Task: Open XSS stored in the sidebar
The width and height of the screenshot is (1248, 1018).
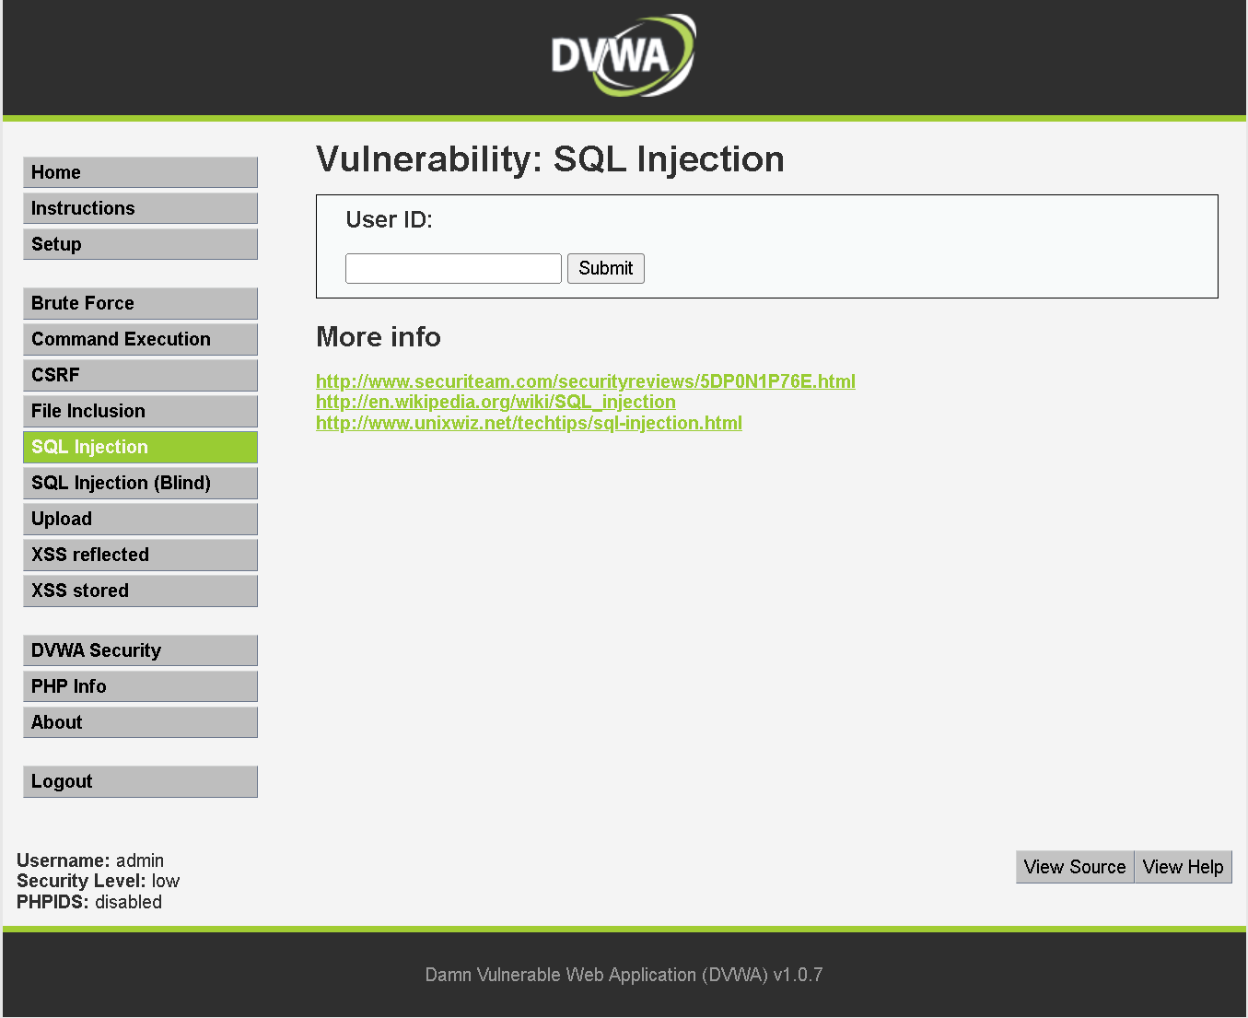Action: (x=140, y=591)
